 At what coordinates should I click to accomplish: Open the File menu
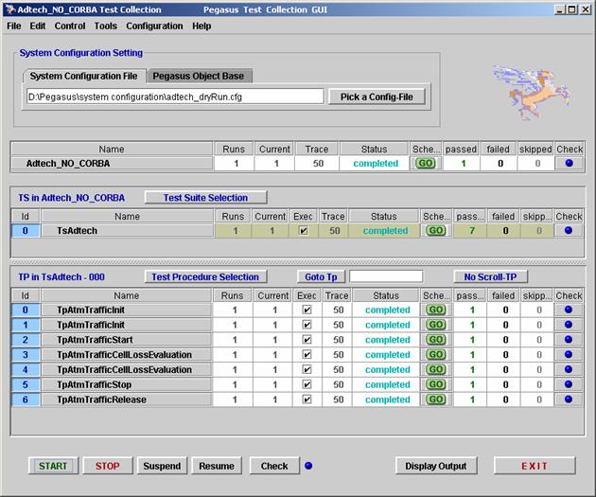tap(14, 26)
